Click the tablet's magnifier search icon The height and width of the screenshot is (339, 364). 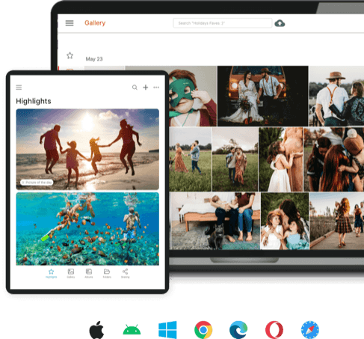(135, 88)
